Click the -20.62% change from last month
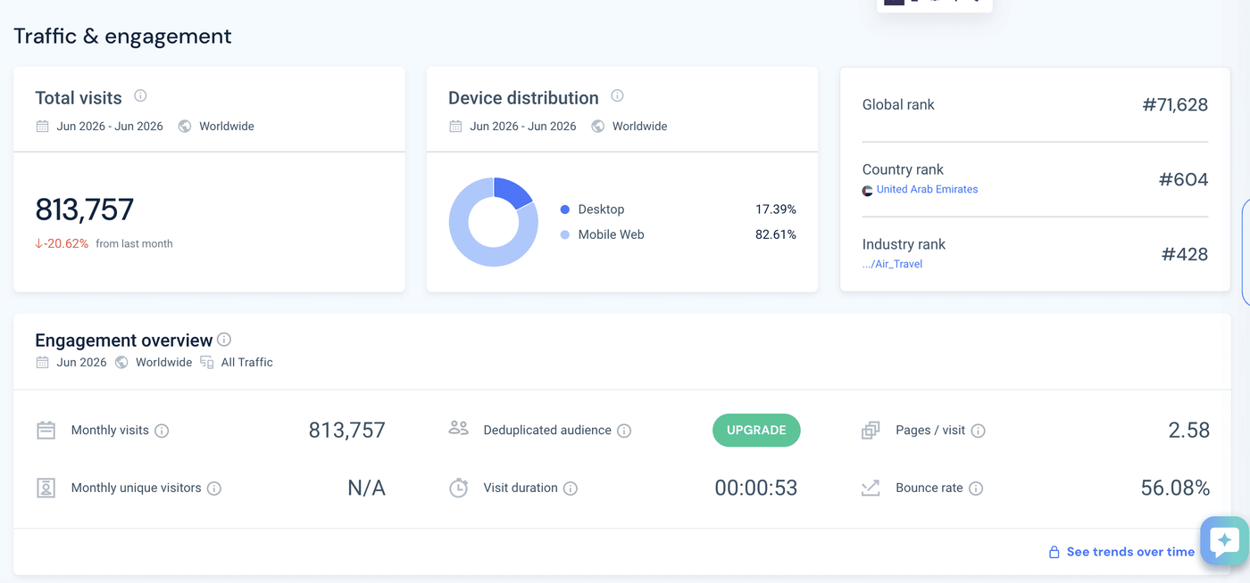1250x583 pixels. click(x=62, y=243)
